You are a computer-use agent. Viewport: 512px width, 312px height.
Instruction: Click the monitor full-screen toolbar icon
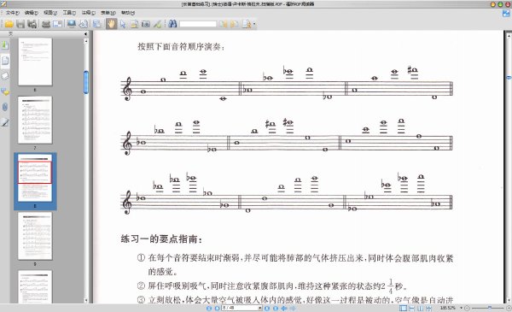click(x=72, y=24)
